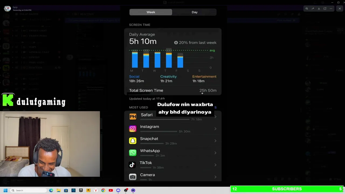This screenshot has height=194, width=345.
Task: Open File Explorer from taskbar
Action: (58, 190)
